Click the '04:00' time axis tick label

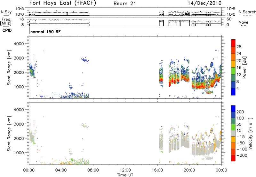tap(61, 170)
